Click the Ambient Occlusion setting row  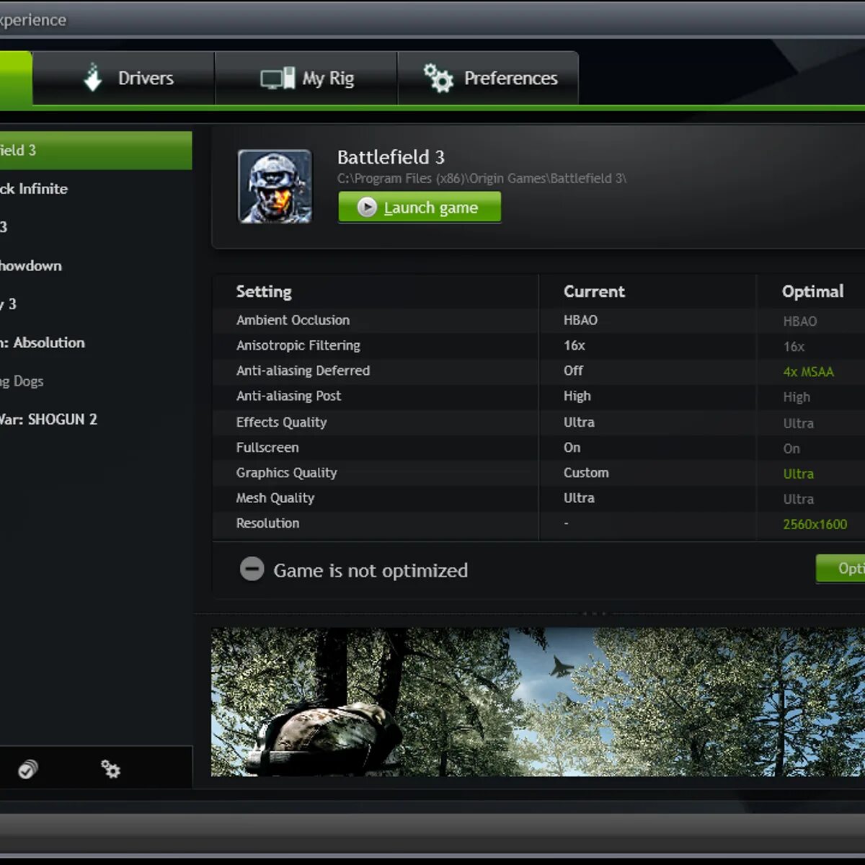tap(538, 320)
